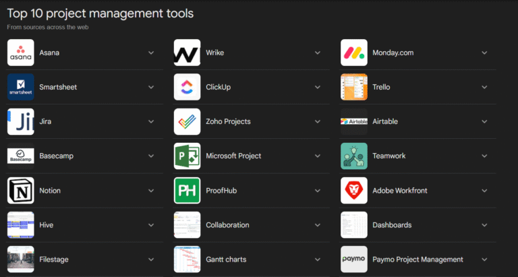518x277 pixels.
Task: Expand the Wrike entry chevron
Action: pyautogui.click(x=318, y=53)
